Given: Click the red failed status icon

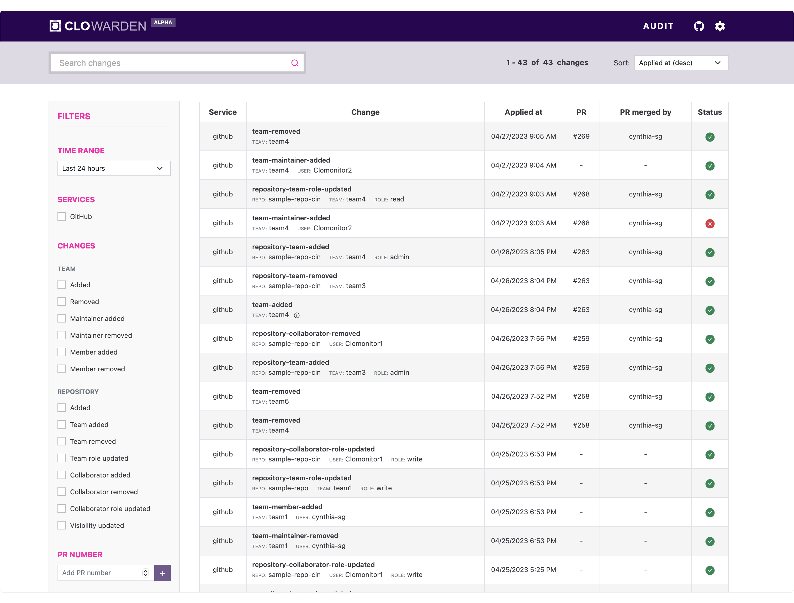Looking at the screenshot, I should coord(710,223).
